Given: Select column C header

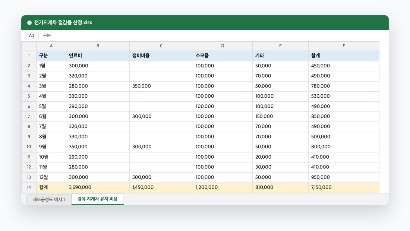Looking at the screenshot, I should pyautogui.click(x=161, y=46).
